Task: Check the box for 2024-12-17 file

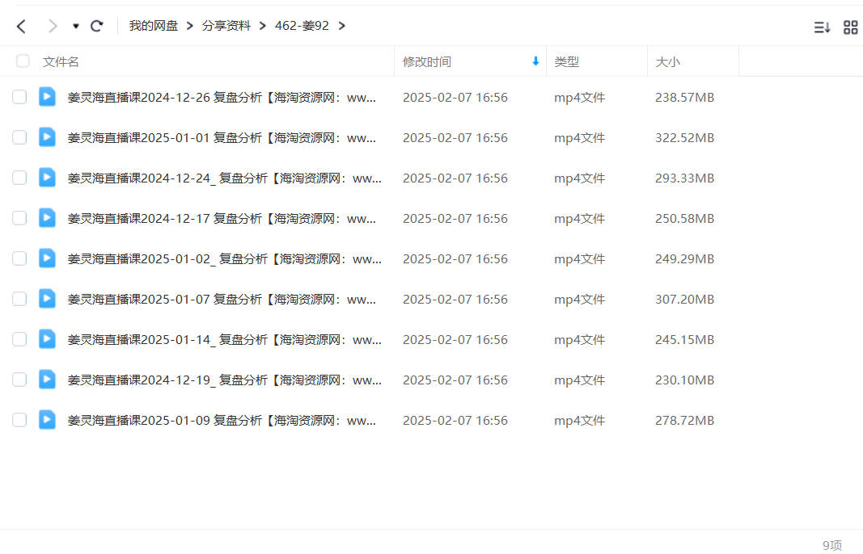Action: (19, 218)
